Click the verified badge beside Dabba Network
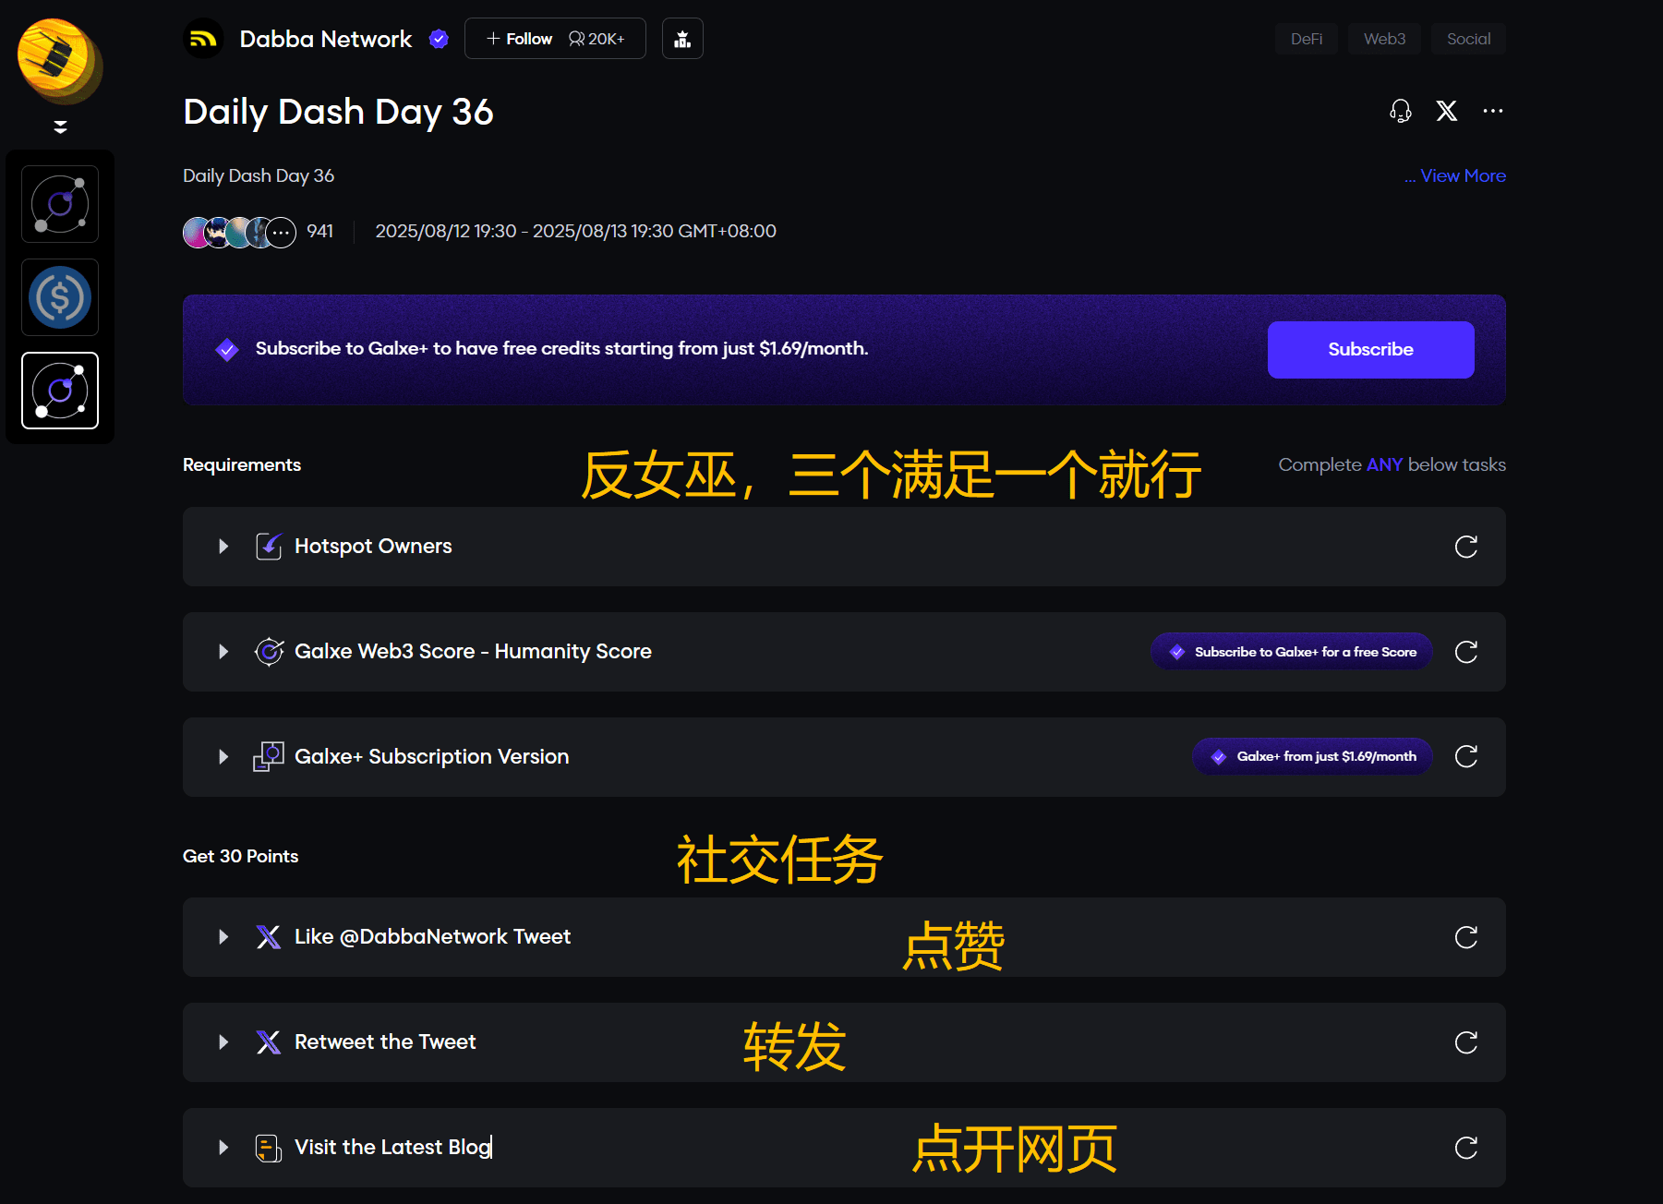Image resolution: width=1663 pixels, height=1204 pixels. pyautogui.click(x=439, y=39)
